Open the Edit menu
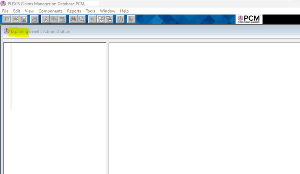Image resolution: width=300 pixels, height=174 pixels. (17, 11)
